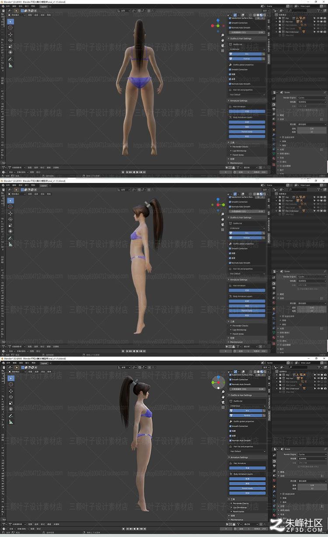This screenshot has width=328, height=537.
Task: Toggle Subdivision Surface checkbox in bottom screenshot
Action: click(230, 375)
